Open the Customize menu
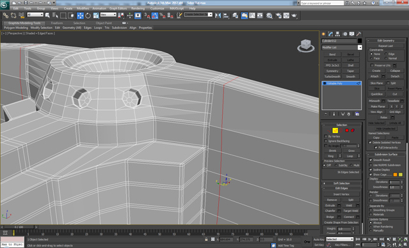This screenshot has height=248, width=409. (x=157, y=8)
